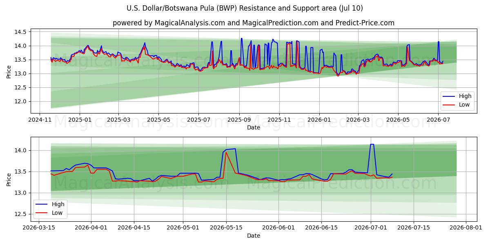Click the 2025-07 tick label
Screen dimensions: 490x245
coord(198,120)
